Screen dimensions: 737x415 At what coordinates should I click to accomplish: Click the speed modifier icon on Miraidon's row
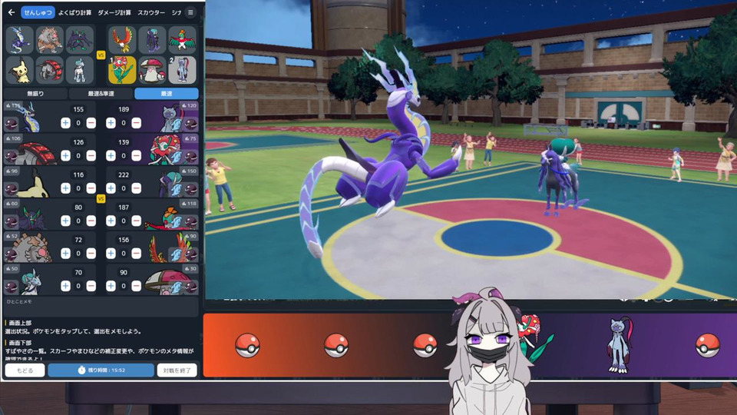coord(11,124)
